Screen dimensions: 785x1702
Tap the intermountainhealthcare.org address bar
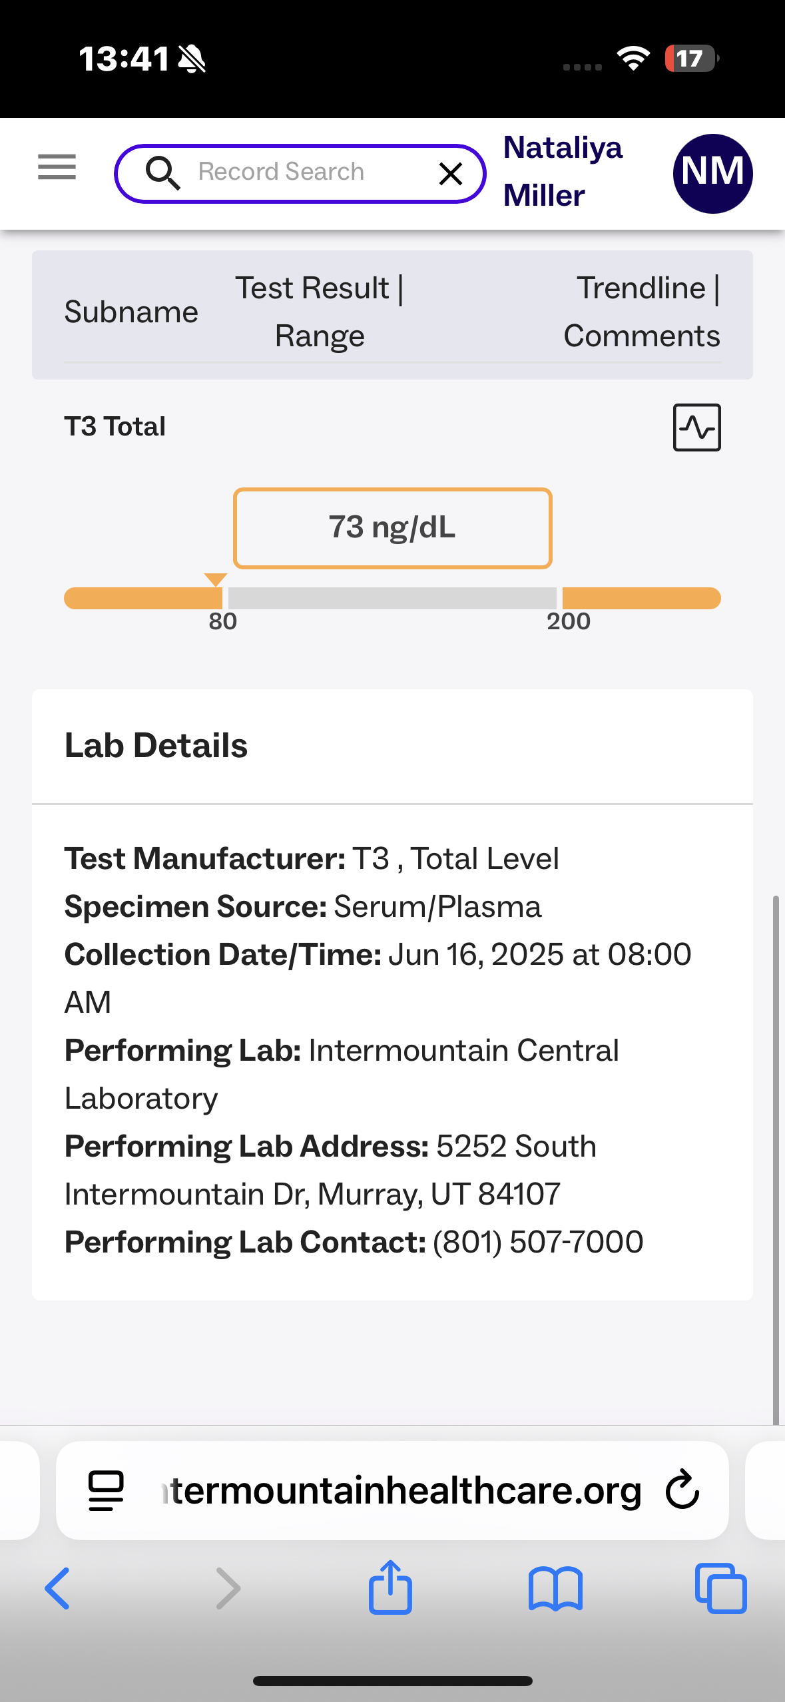[x=399, y=1490]
